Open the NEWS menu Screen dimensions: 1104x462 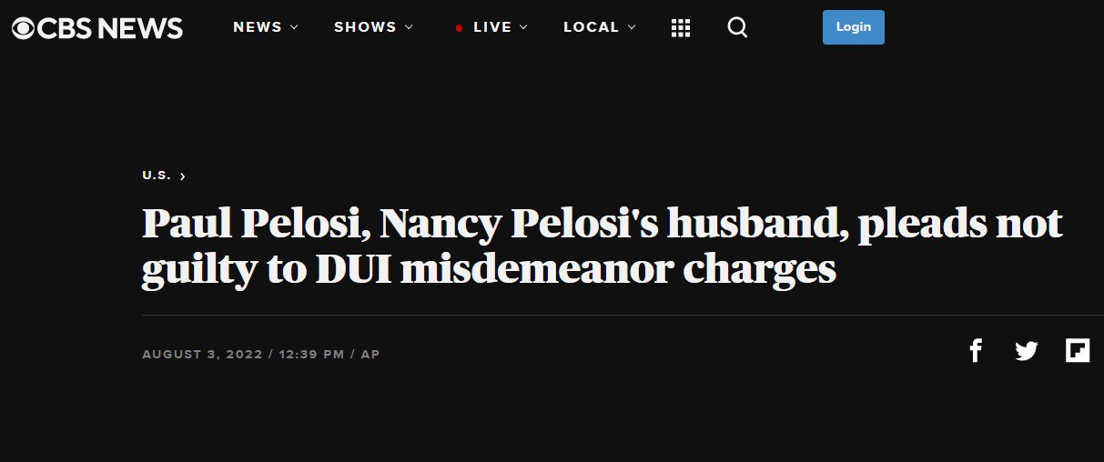tap(258, 27)
